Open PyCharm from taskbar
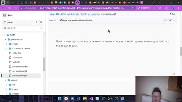 (104, 99)
